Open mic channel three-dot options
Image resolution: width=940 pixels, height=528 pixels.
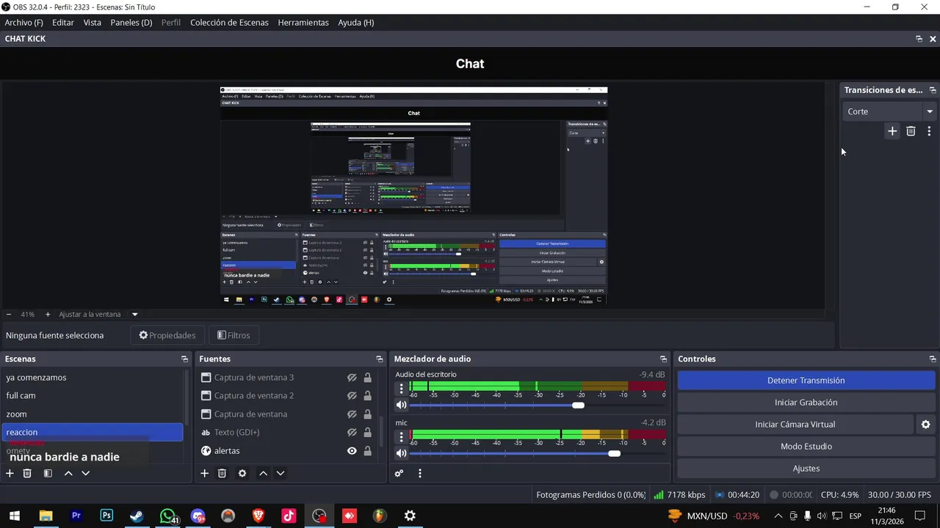401,437
